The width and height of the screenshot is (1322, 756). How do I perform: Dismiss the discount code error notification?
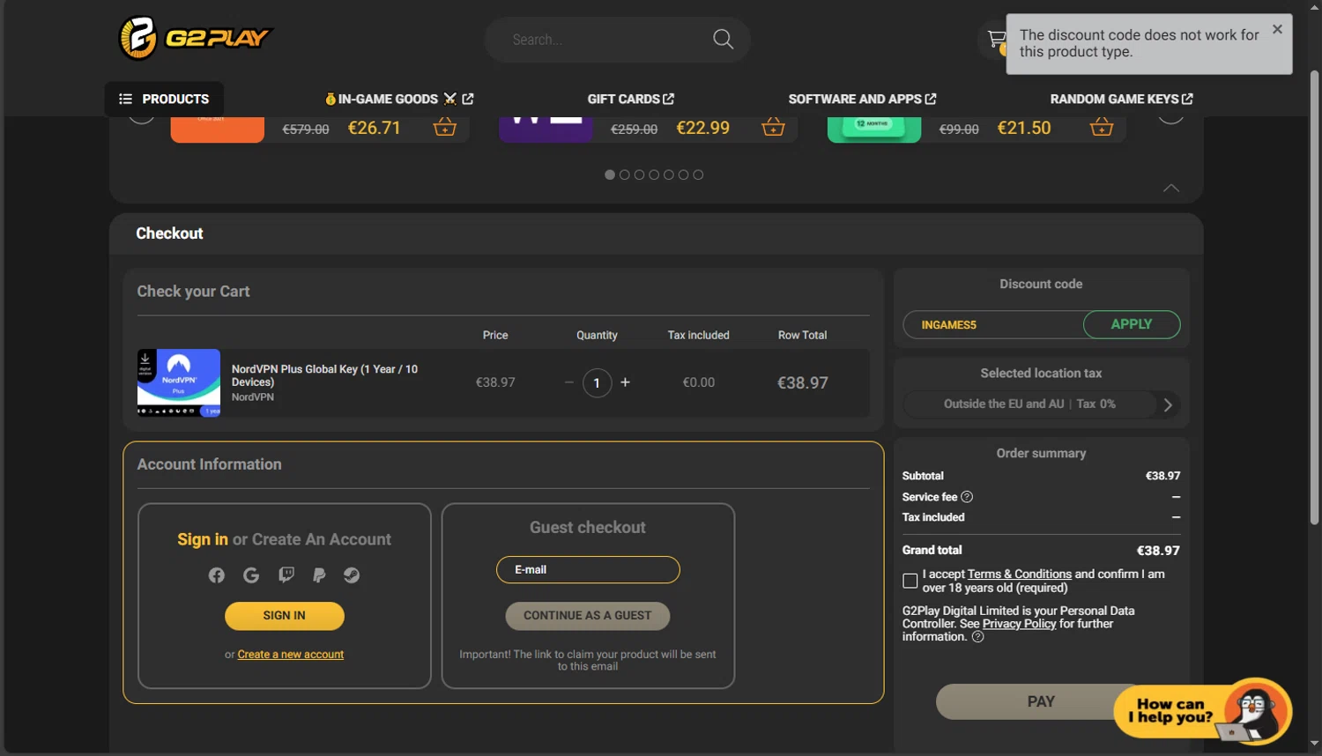pyautogui.click(x=1277, y=29)
